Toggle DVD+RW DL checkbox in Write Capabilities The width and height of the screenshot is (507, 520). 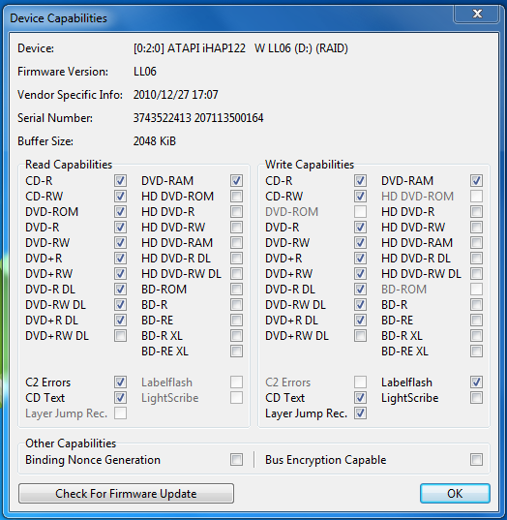[360, 336]
